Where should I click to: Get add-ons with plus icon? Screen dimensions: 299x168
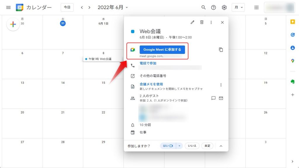click(293, 95)
